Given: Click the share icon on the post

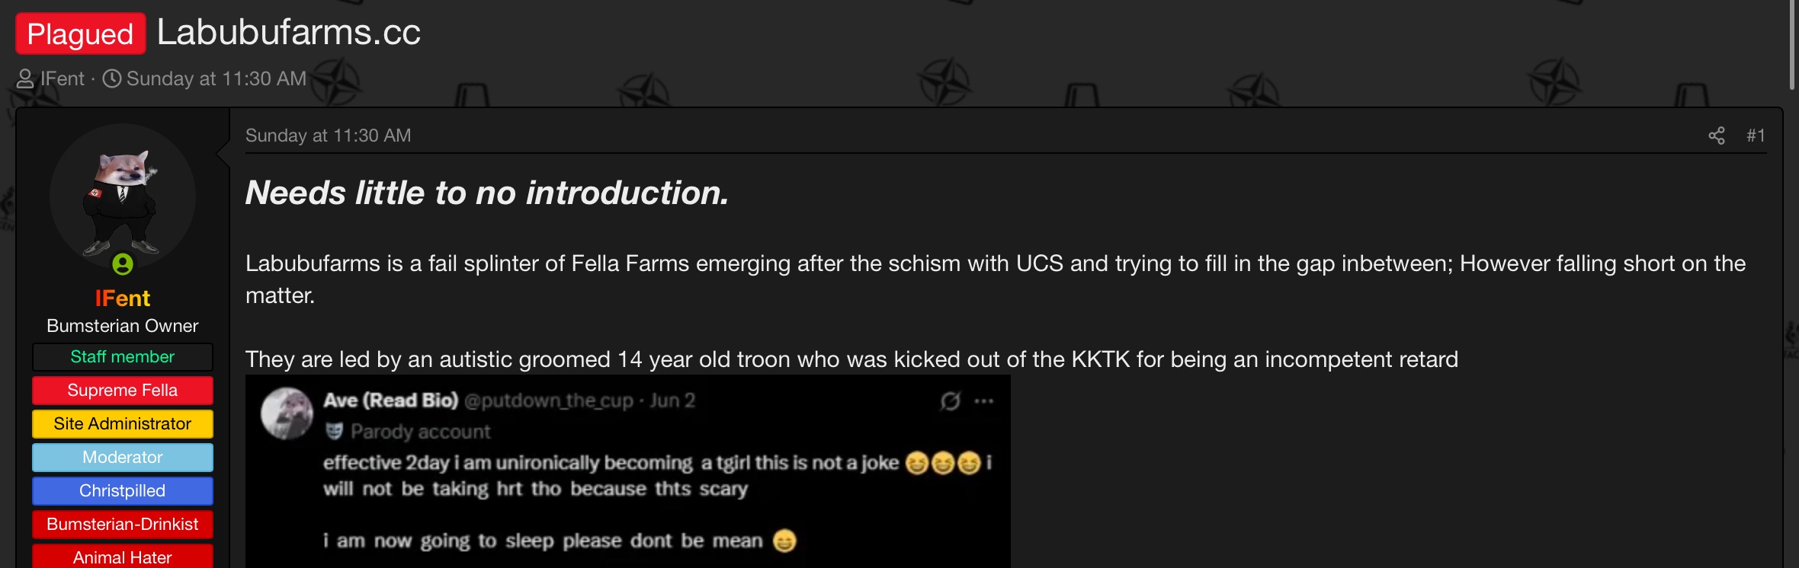Looking at the screenshot, I should pyautogui.click(x=1716, y=136).
